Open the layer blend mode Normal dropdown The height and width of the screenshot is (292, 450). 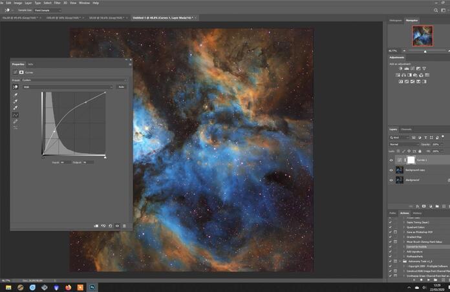(404, 144)
